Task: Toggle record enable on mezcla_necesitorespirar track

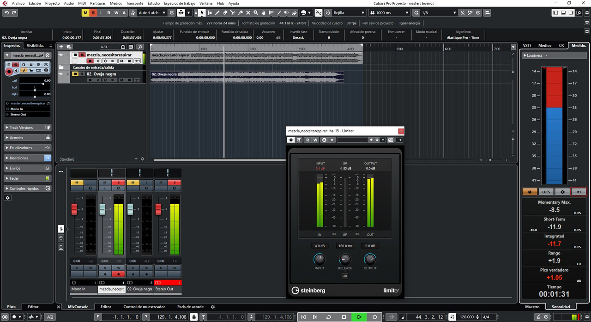Action: tap(91, 61)
